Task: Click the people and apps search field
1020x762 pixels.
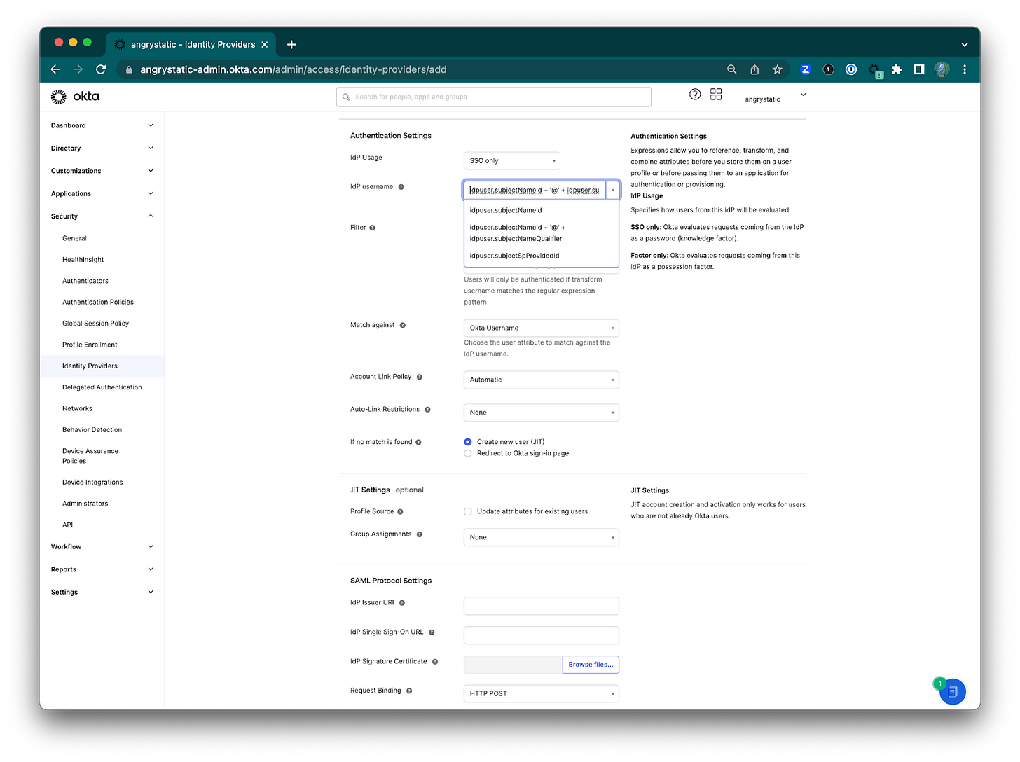Action: coord(493,96)
